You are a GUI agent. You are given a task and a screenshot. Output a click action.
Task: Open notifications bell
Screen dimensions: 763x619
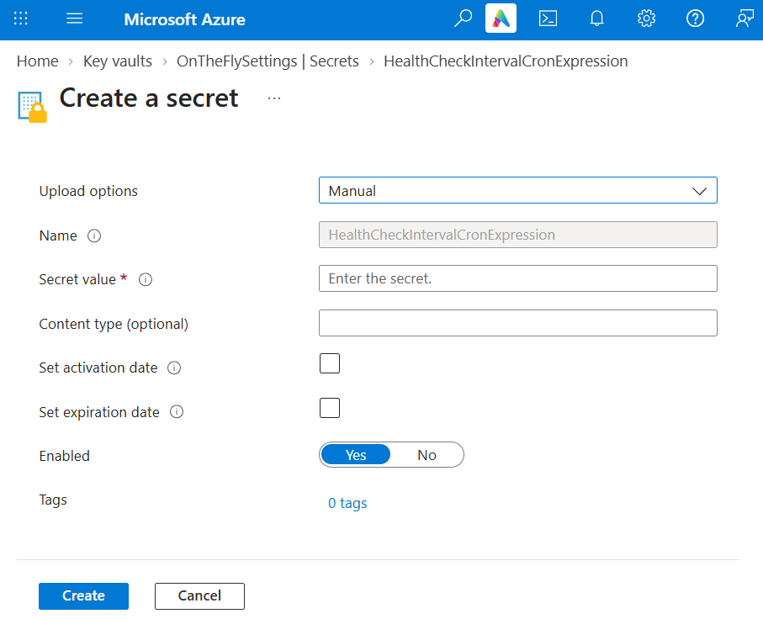coord(596,19)
